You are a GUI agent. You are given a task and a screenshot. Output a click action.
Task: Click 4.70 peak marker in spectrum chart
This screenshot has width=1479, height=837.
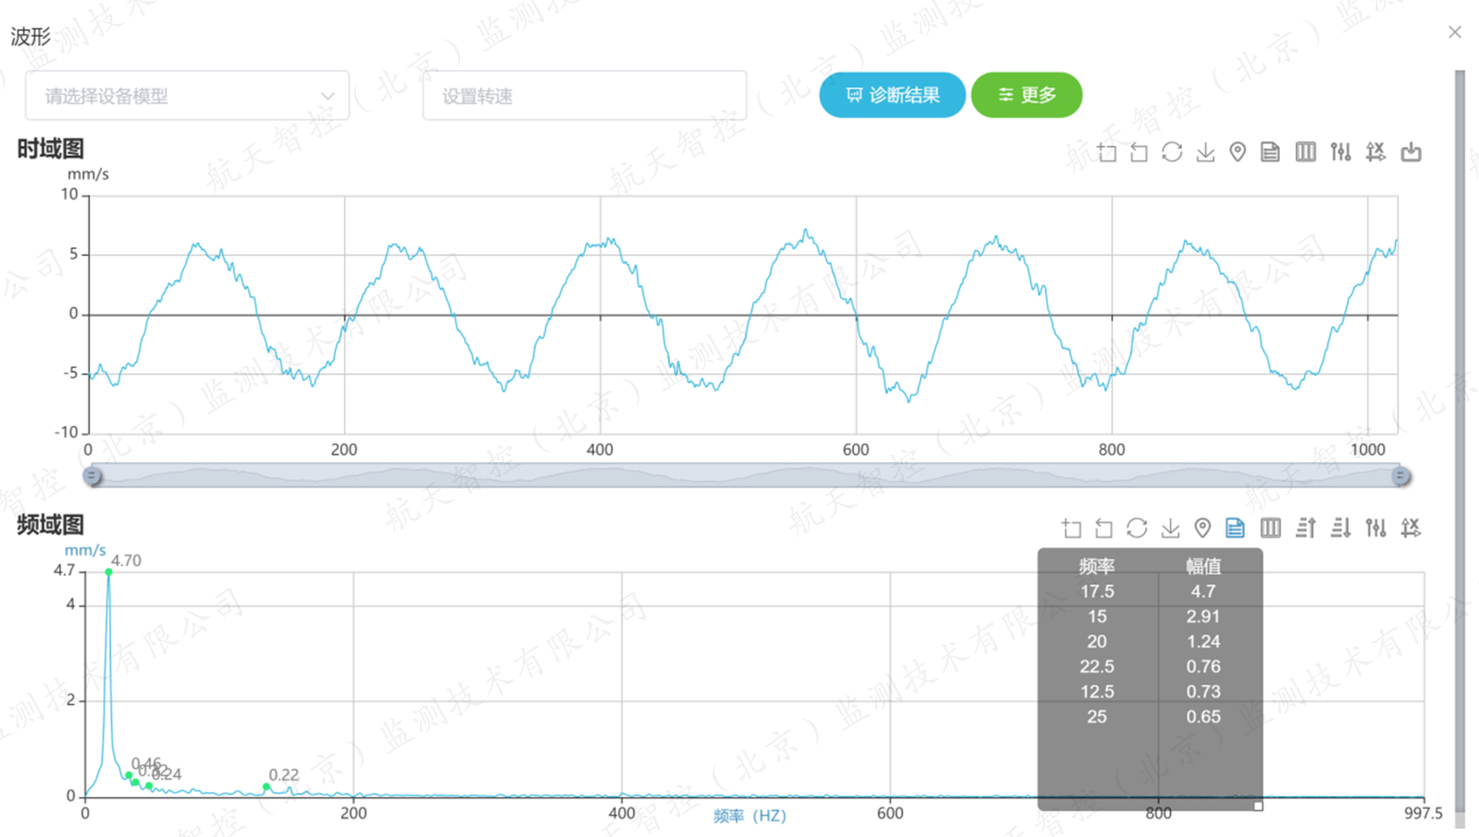pyautogui.click(x=109, y=572)
